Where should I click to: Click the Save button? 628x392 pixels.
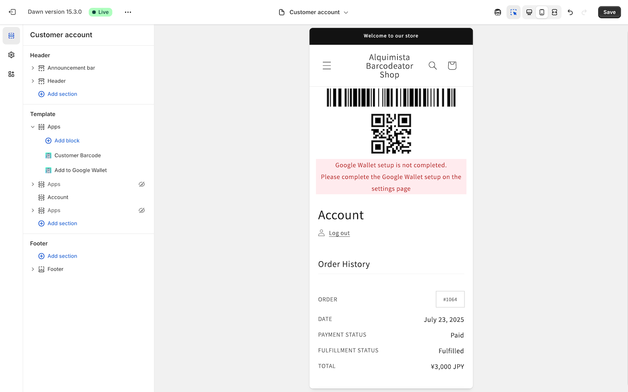click(x=609, y=12)
